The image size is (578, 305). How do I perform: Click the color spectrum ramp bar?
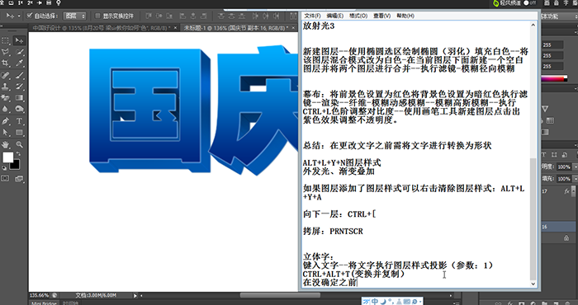tap(554, 78)
